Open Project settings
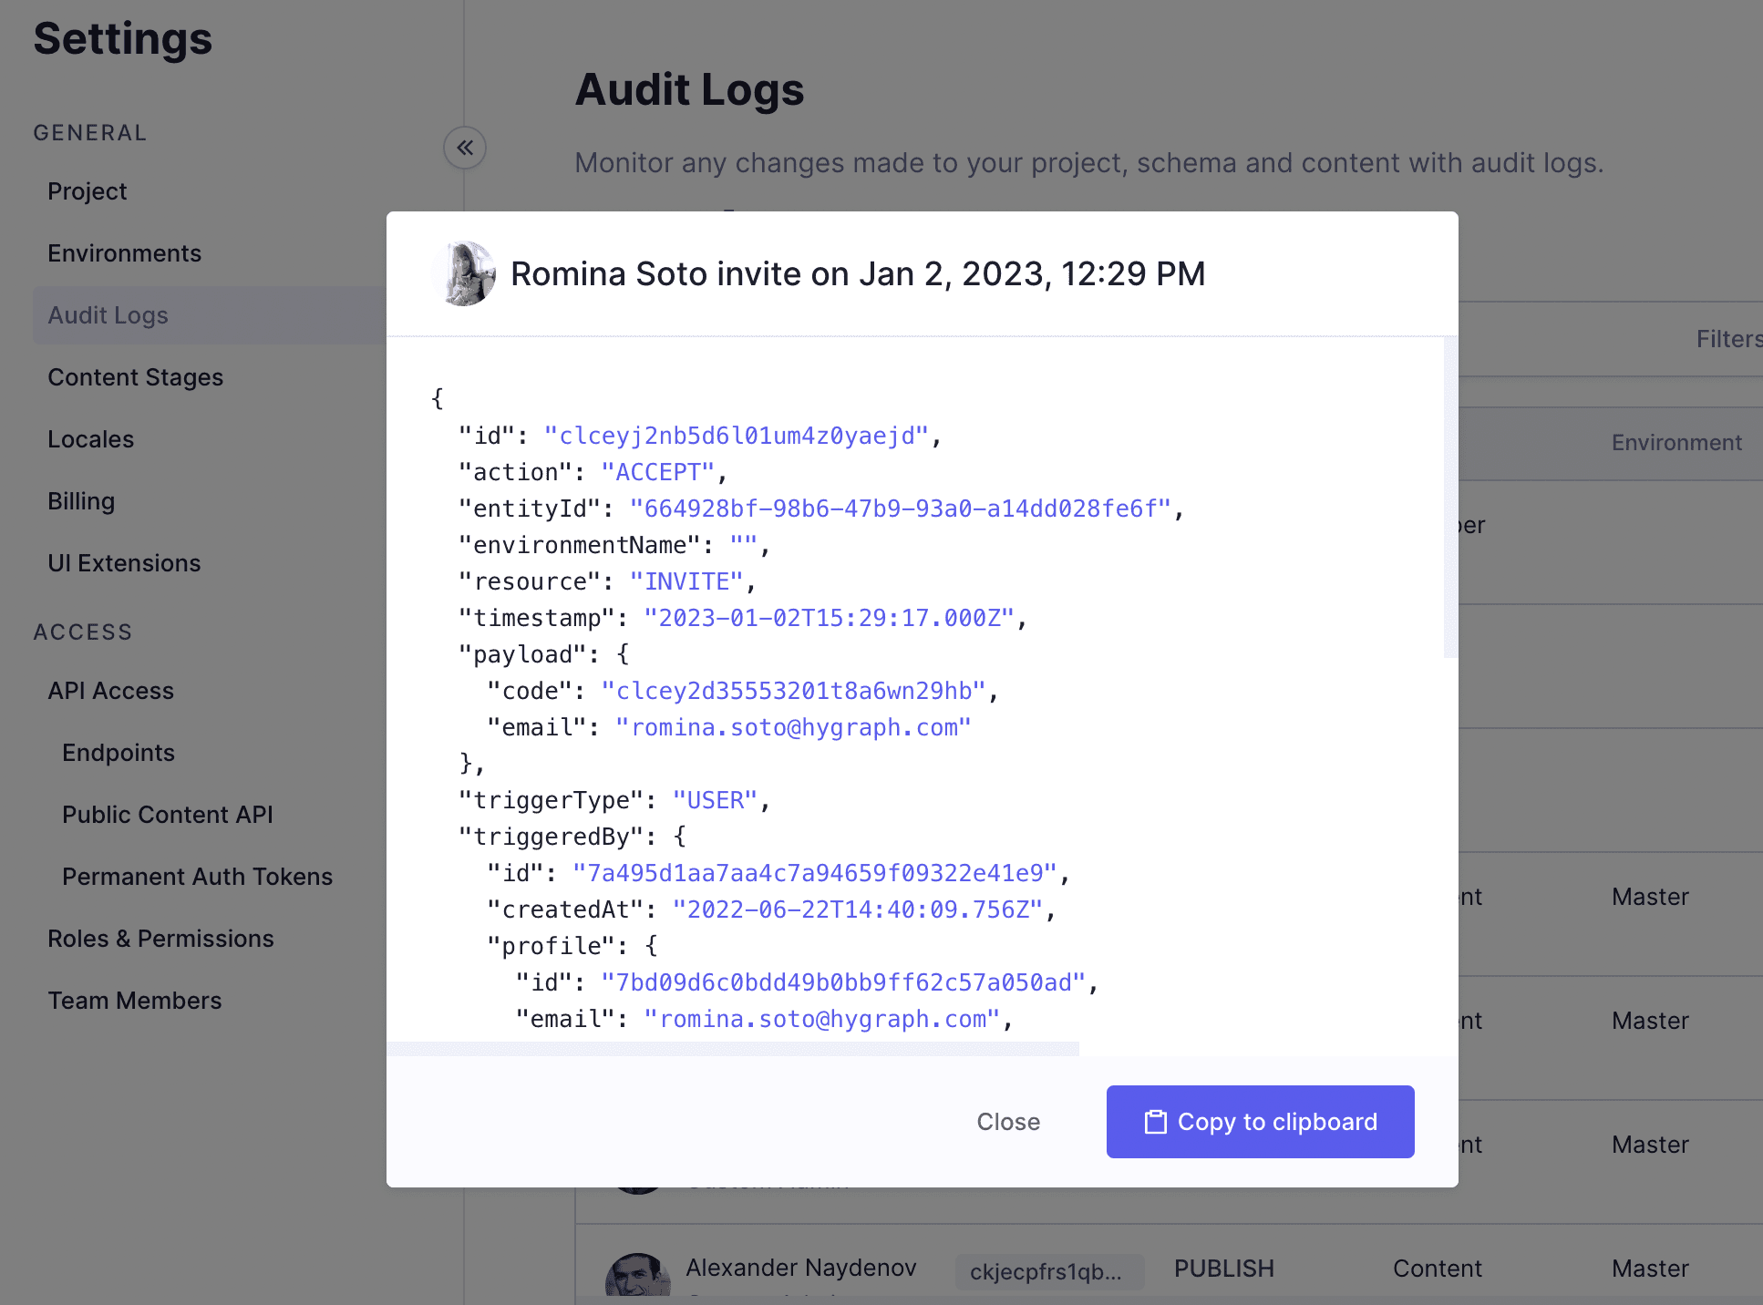 coord(87,191)
